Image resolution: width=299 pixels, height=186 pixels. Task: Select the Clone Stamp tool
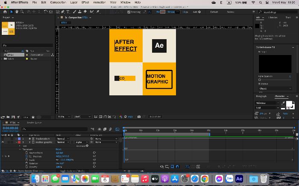[80, 12]
